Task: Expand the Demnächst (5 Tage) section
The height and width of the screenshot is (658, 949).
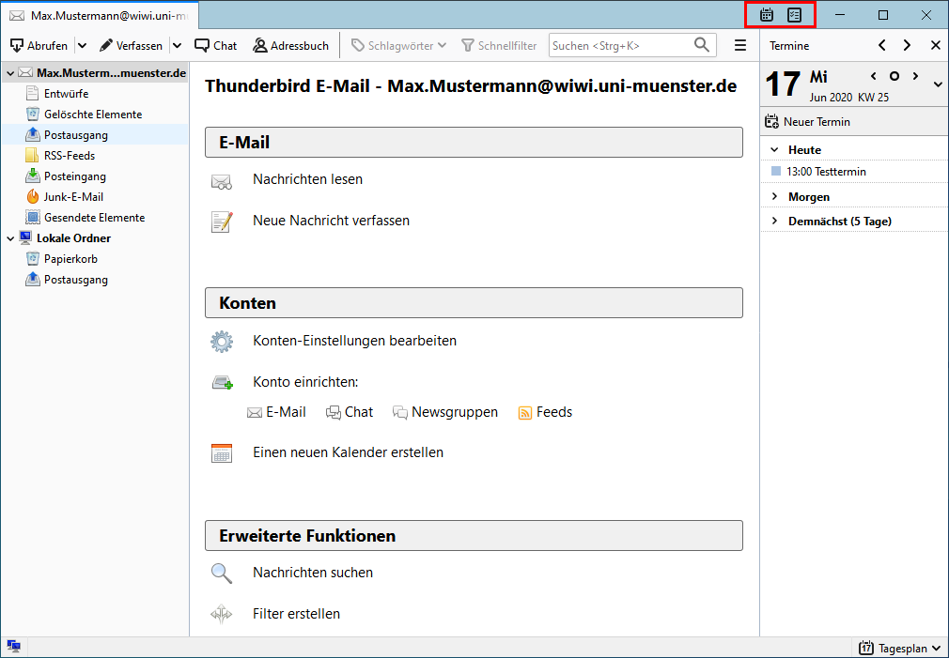Action: click(x=774, y=222)
